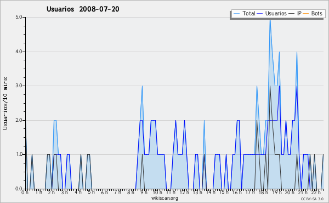This screenshot has height=203, width=329.
Task: Click the x-axis label '1 h'
Action: tap(38, 192)
